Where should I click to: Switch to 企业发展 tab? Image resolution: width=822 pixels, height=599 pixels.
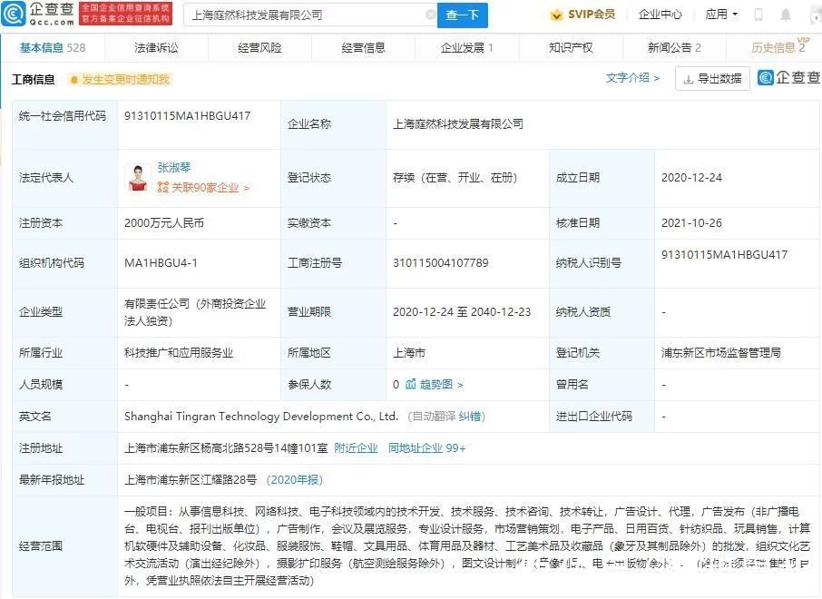click(x=466, y=48)
